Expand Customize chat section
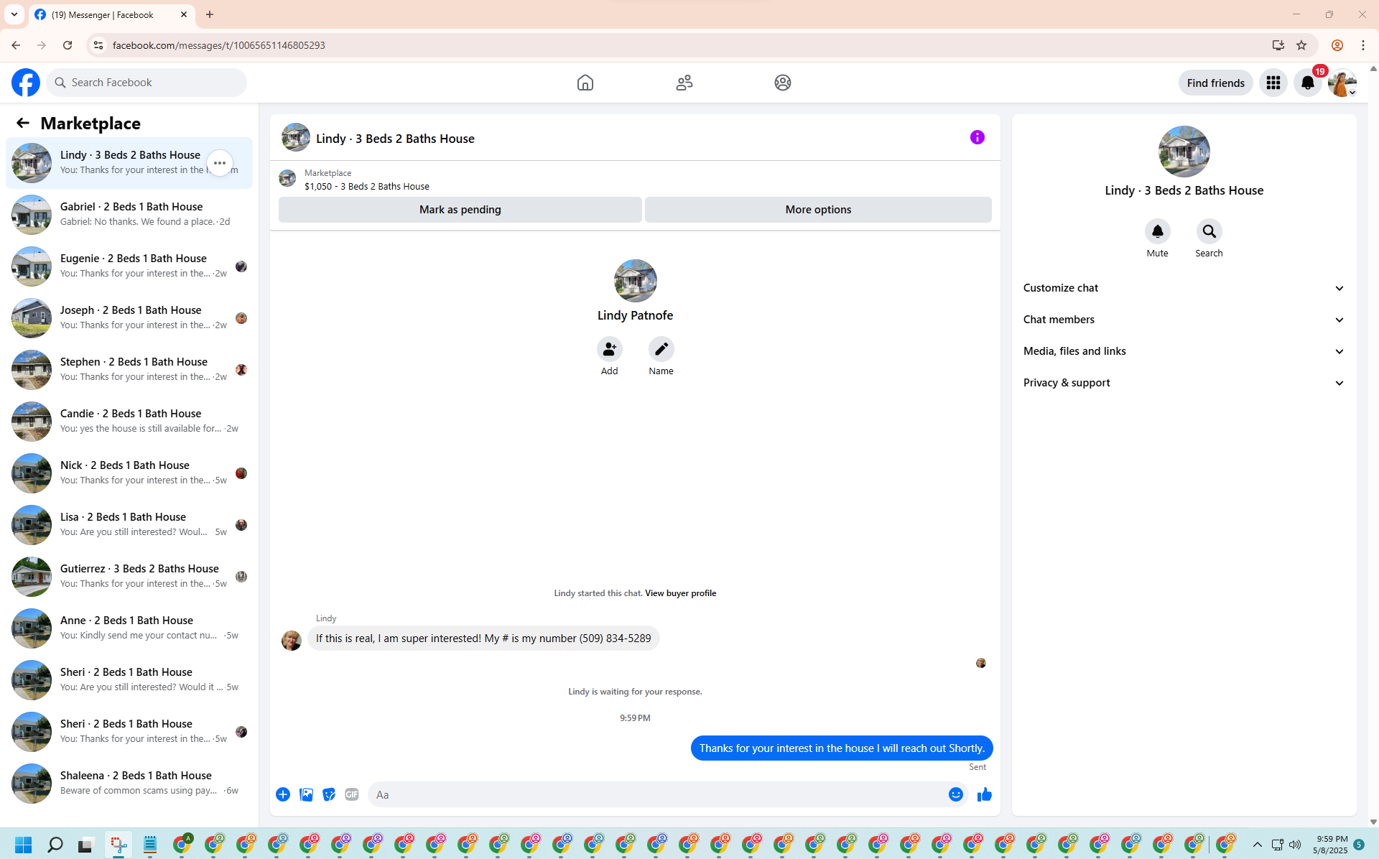Viewport: 1379px width, 859px height. pyautogui.click(x=1184, y=288)
